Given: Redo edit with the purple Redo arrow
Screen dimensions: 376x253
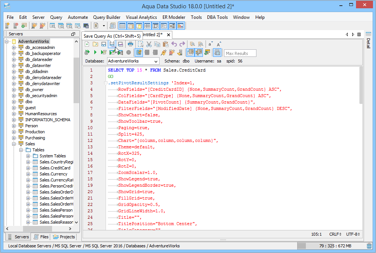Looking at the screenshot, I should (182, 44).
